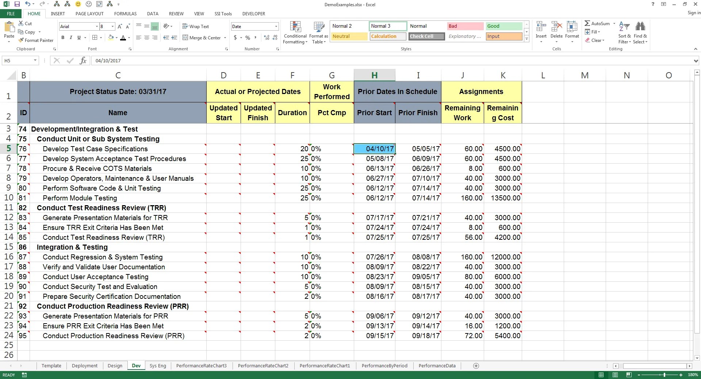The width and height of the screenshot is (701, 379).
Task: Expand the formula bar
Action: [x=696, y=60]
